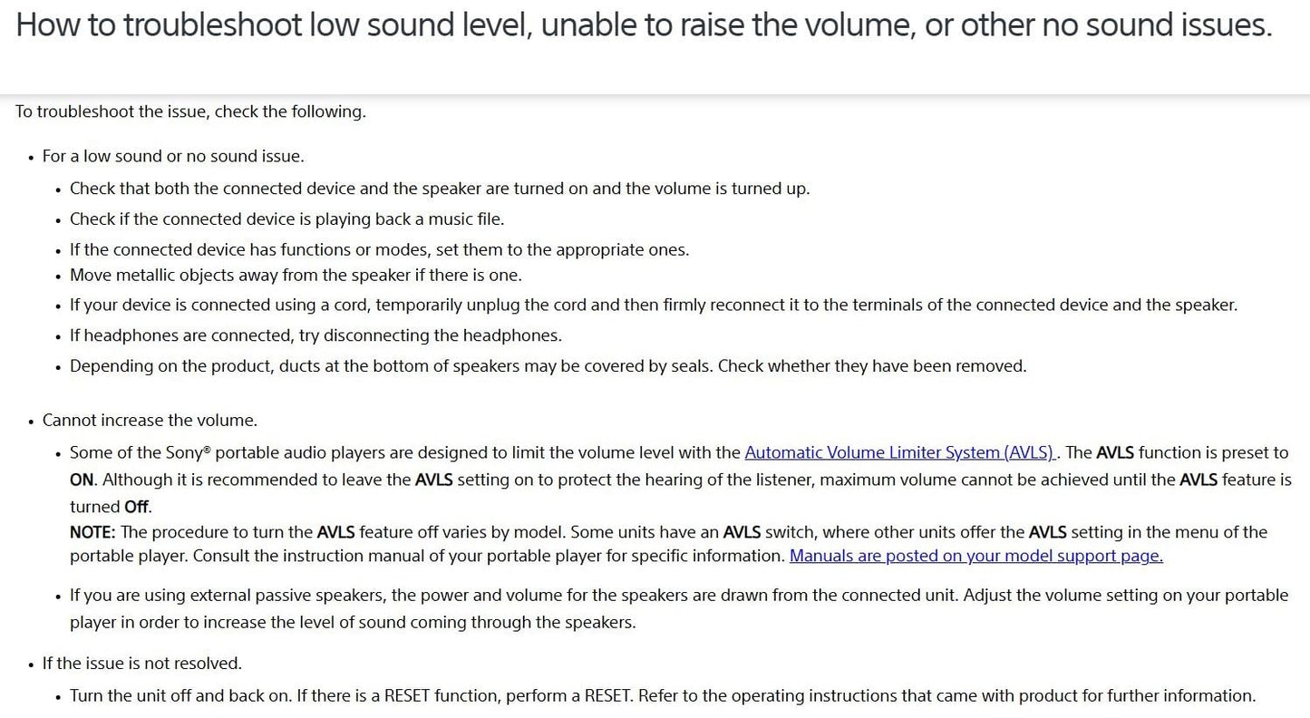1310x718 pixels.
Task: Click the 'If the issue is not resolved' bullet
Action: 141,664
